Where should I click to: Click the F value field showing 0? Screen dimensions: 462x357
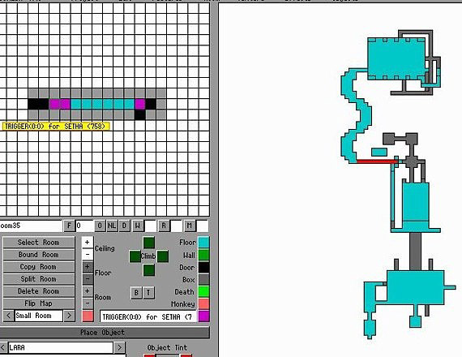tap(84, 226)
